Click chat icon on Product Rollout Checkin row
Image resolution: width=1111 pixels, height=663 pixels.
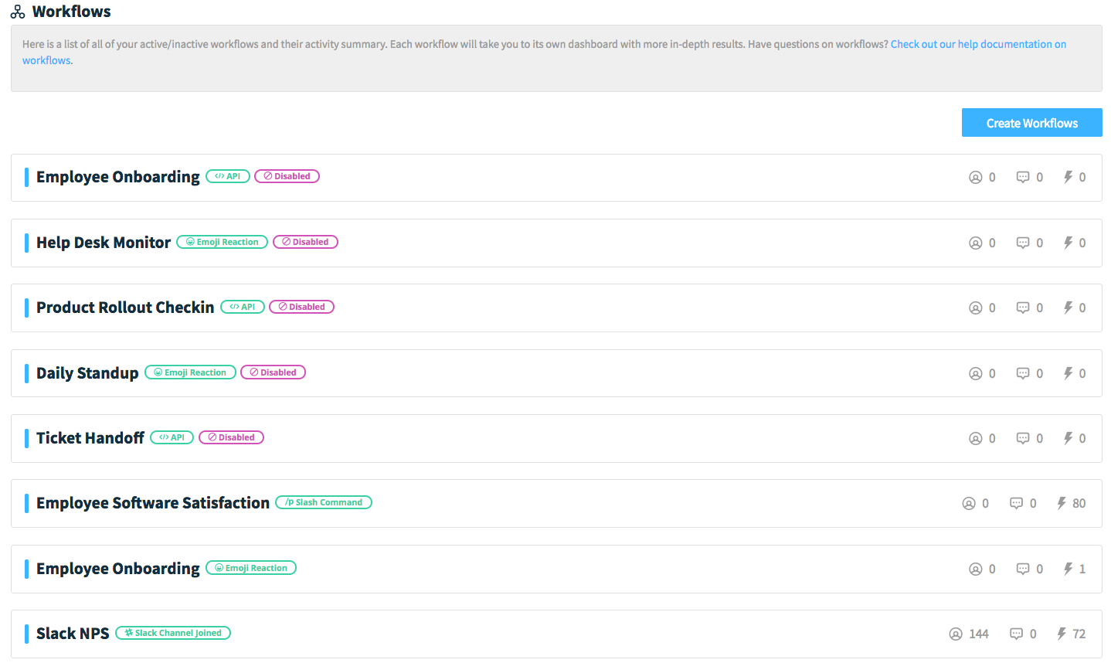(1023, 308)
